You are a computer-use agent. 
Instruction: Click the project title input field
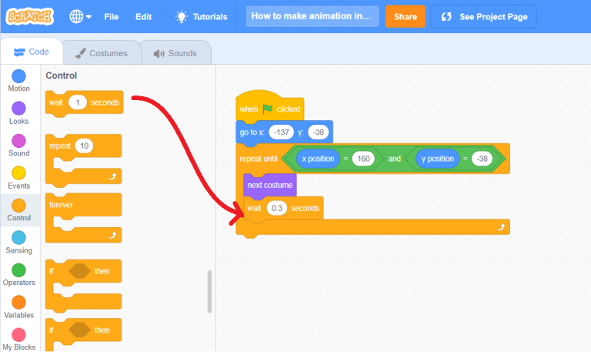click(312, 16)
